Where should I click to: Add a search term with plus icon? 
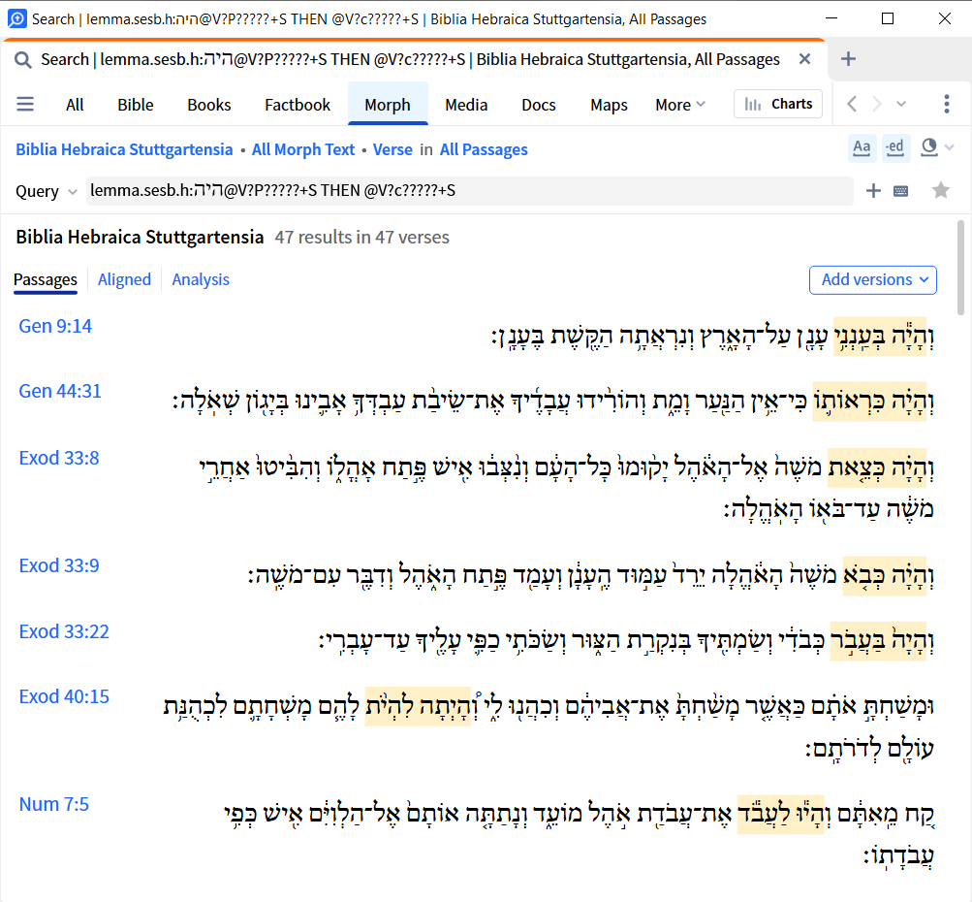pos(873,190)
